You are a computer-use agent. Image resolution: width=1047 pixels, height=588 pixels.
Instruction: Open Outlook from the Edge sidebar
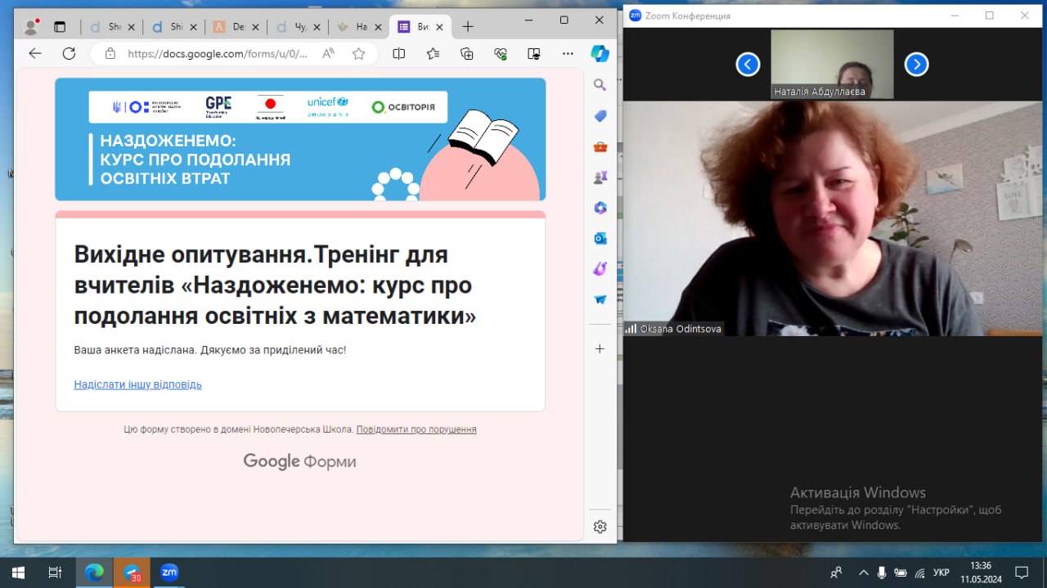pos(600,239)
